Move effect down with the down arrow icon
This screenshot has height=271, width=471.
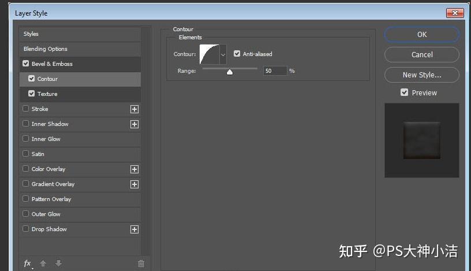pos(58,263)
